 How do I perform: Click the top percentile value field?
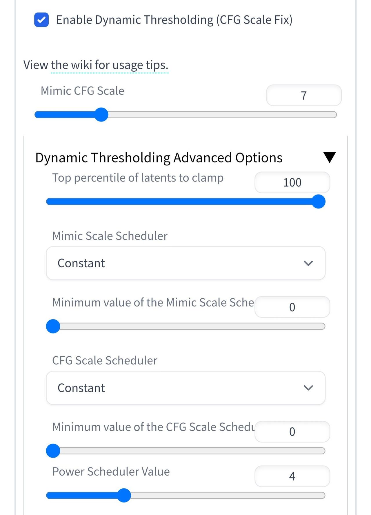[292, 182]
